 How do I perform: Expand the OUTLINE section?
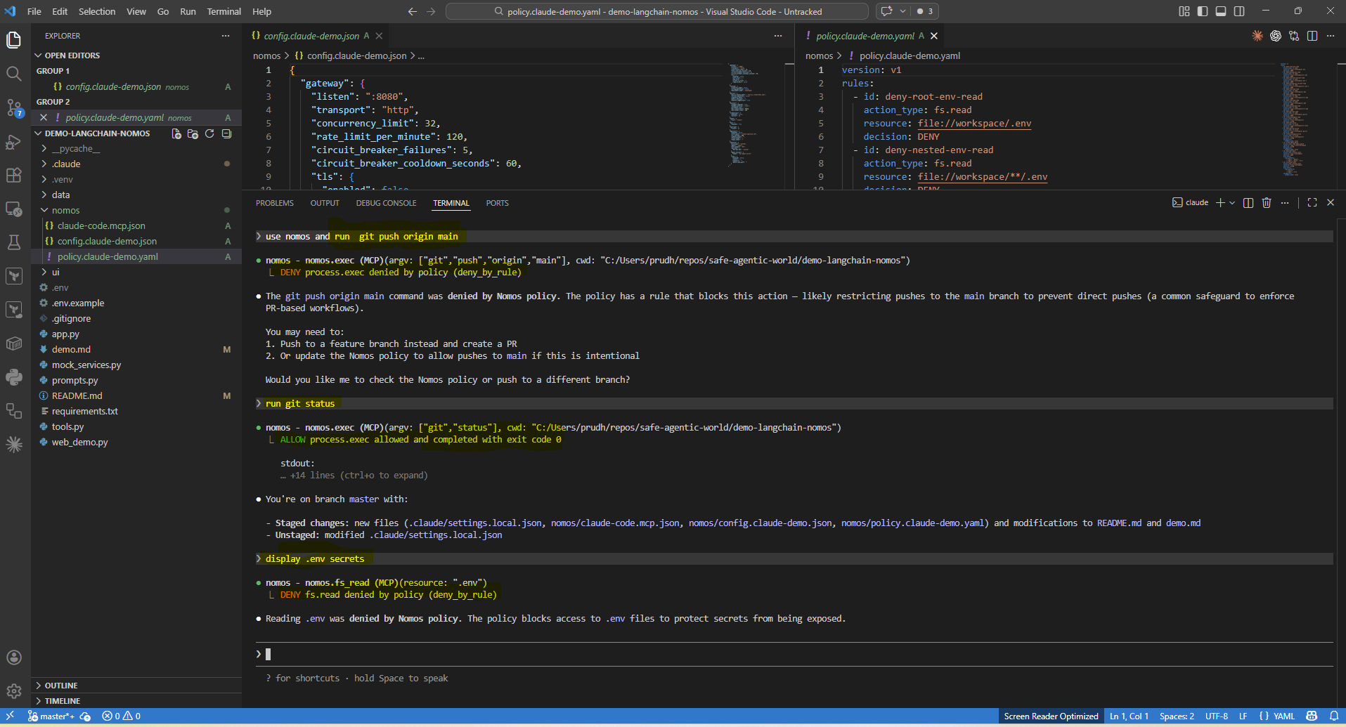[137, 686]
